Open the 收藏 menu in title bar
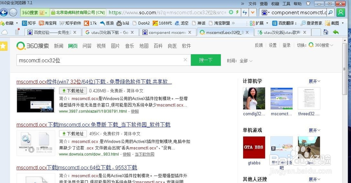351x183 pixels. tap(275, 4)
